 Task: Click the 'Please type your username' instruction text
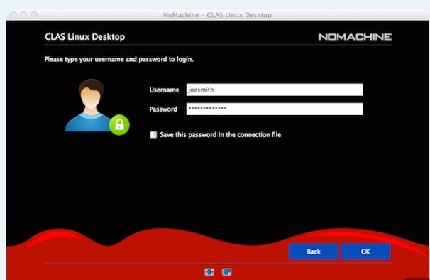coord(119,60)
